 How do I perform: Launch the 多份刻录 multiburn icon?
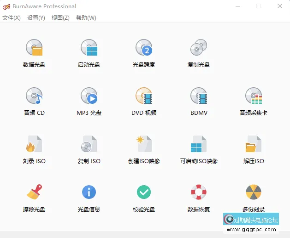pyautogui.click(x=254, y=192)
